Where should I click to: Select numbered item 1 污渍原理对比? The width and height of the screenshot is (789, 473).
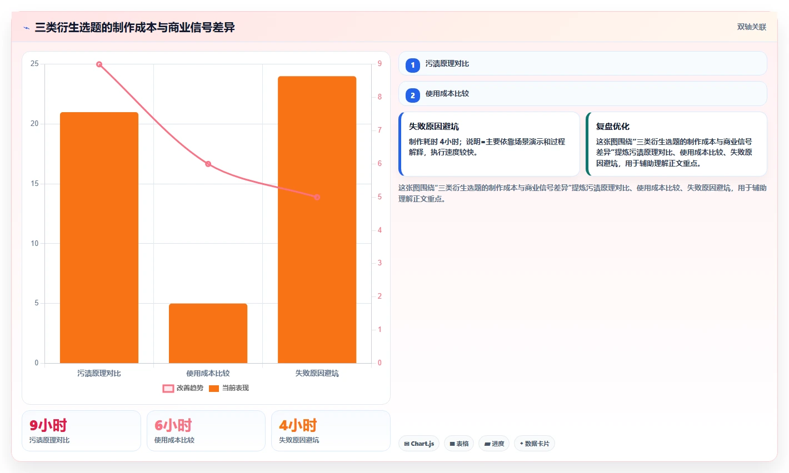(x=582, y=63)
